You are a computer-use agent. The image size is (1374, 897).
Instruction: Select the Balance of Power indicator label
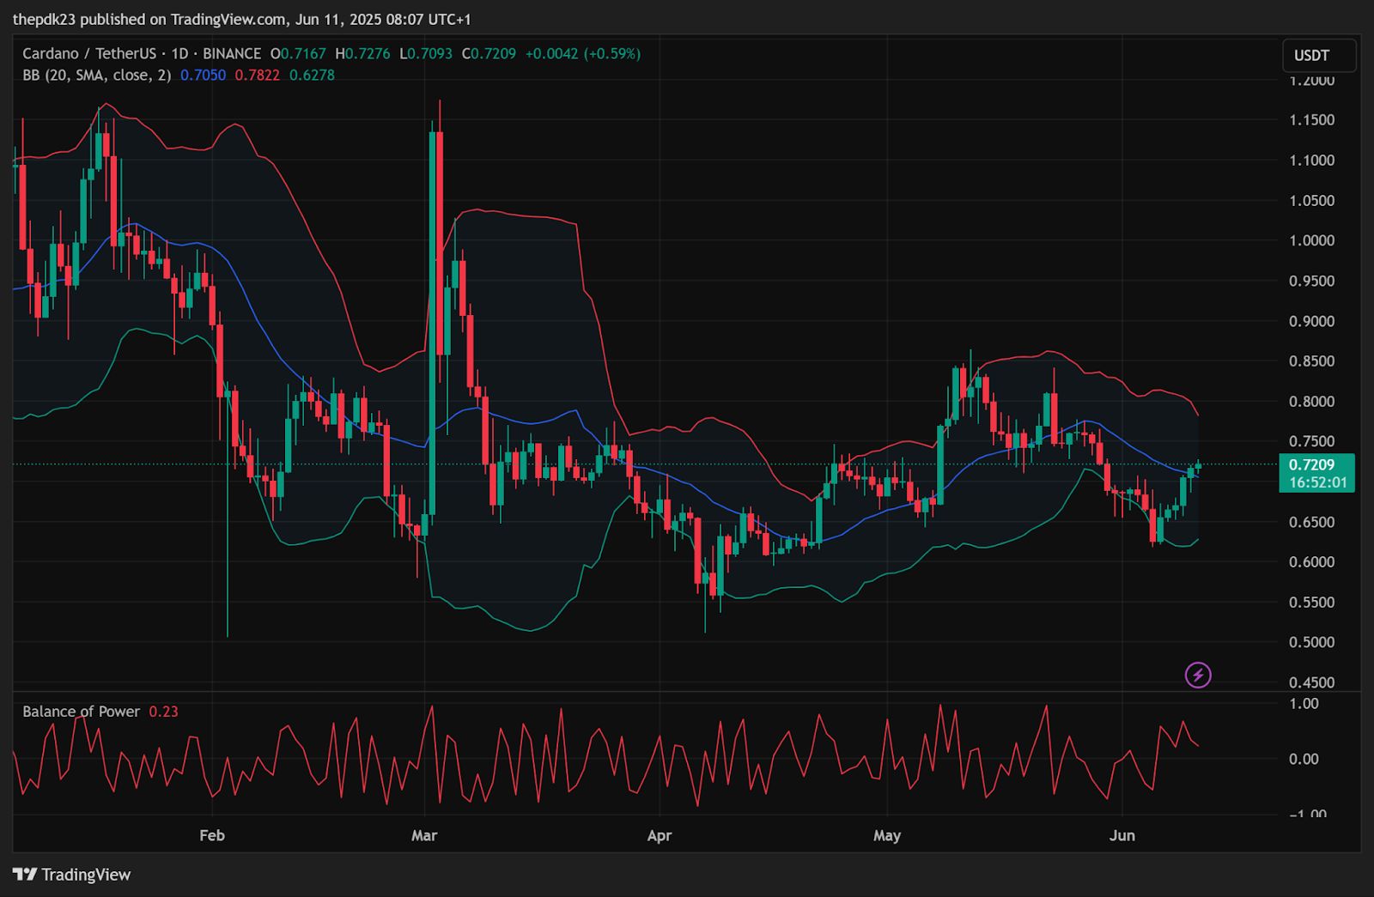(81, 712)
